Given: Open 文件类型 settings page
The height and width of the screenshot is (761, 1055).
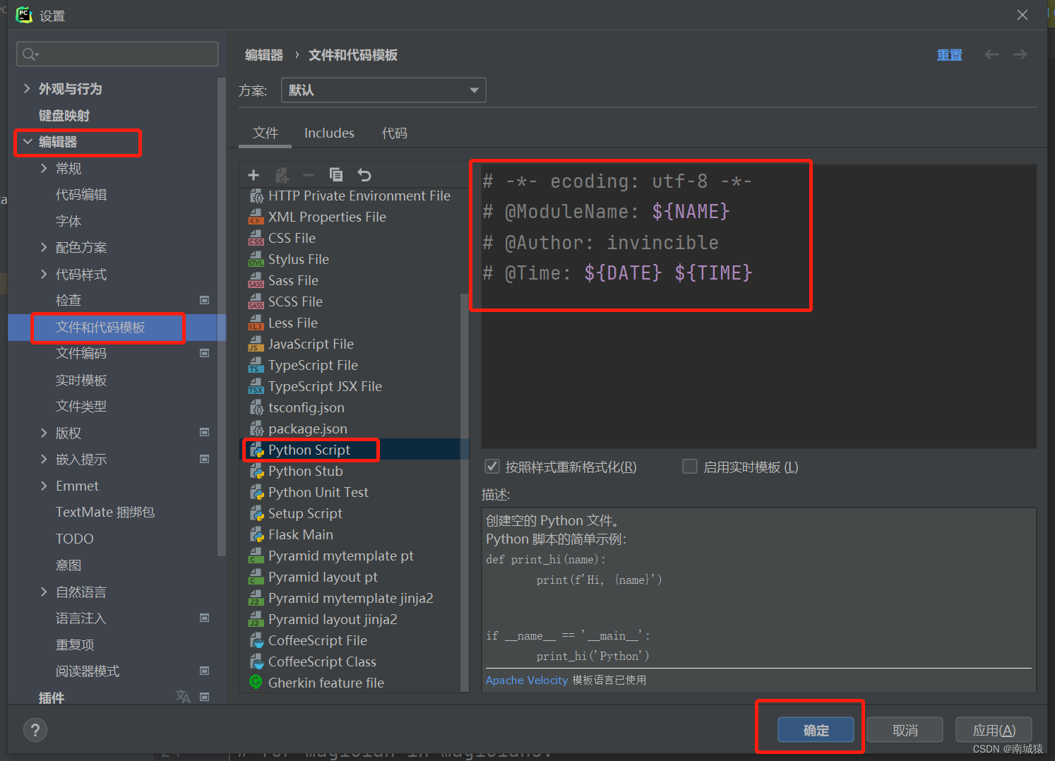Looking at the screenshot, I should (x=81, y=406).
